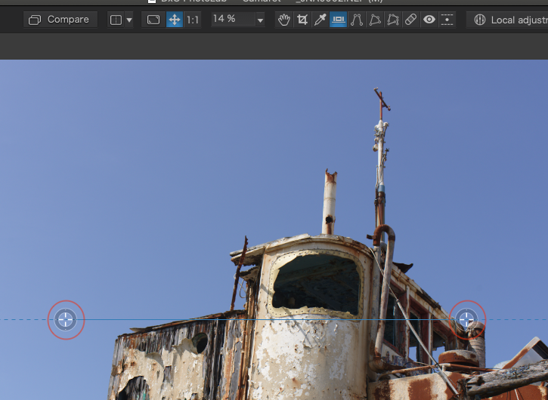The image size is (548, 400).
Task: Pick the white balance eyedropper tool
Action: point(320,20)
